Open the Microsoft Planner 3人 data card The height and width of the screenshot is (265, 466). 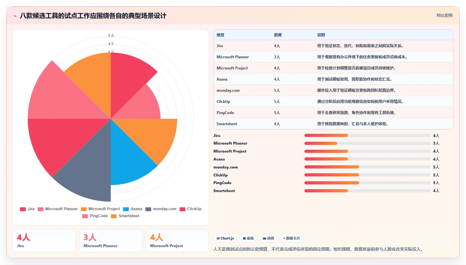coord(111,240)
